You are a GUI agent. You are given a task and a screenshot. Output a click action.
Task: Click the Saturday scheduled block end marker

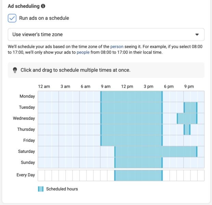[197, 152]
